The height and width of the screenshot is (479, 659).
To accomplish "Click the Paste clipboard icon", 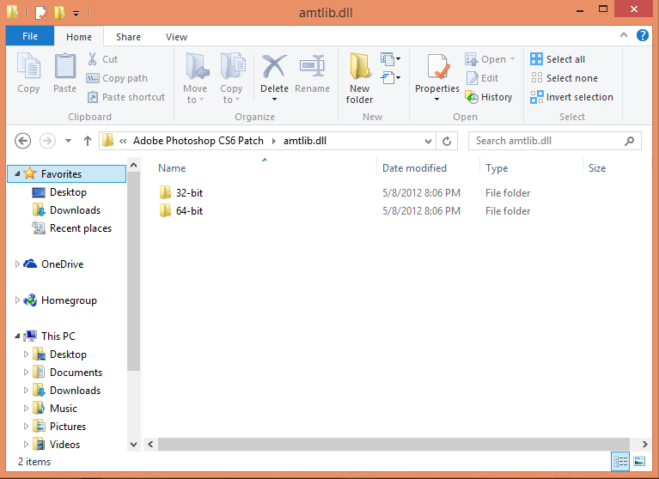I will click(65, 66).
